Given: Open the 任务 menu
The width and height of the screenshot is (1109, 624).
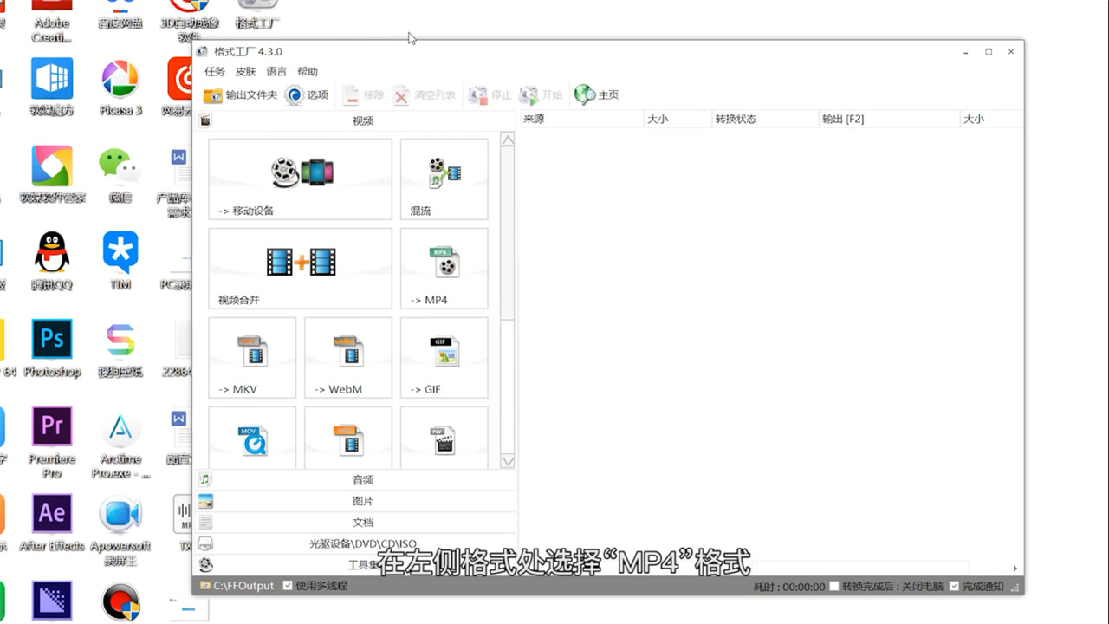Looking at the screenshot, I should (x=215, y=72).
